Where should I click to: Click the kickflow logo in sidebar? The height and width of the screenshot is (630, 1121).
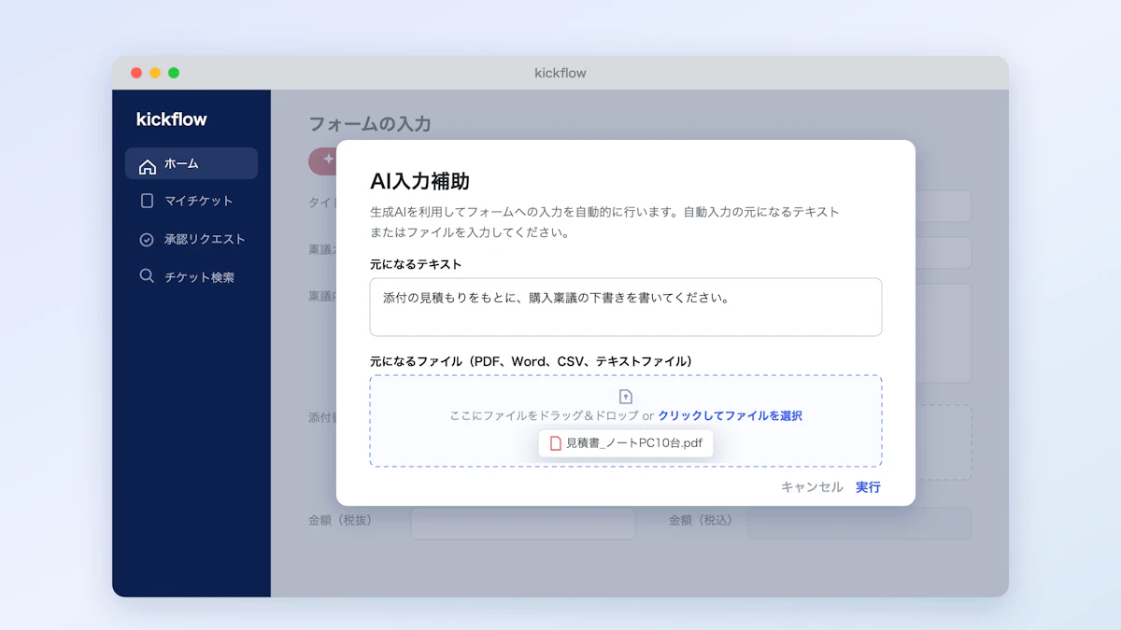click(x=172, y=119)
